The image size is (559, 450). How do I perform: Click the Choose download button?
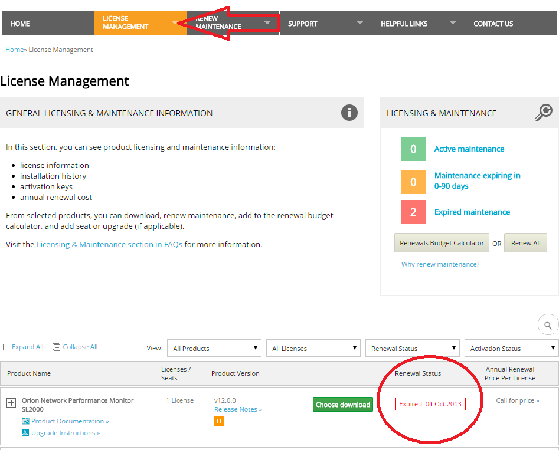click(342, 404)
